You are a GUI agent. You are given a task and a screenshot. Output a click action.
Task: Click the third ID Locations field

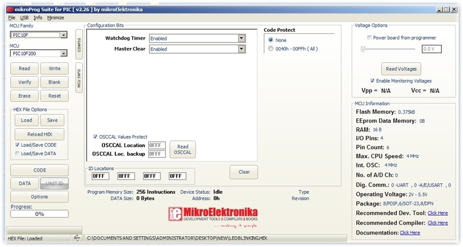[152, 176]
